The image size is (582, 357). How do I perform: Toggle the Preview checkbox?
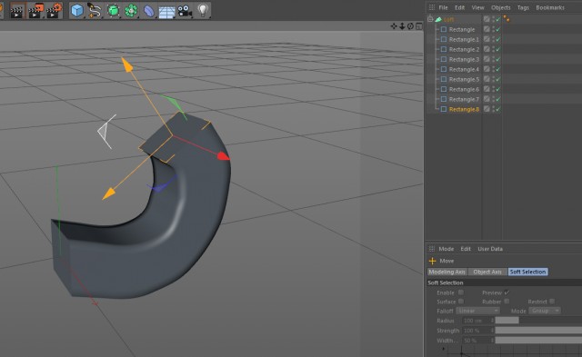(x=507, y=293)
